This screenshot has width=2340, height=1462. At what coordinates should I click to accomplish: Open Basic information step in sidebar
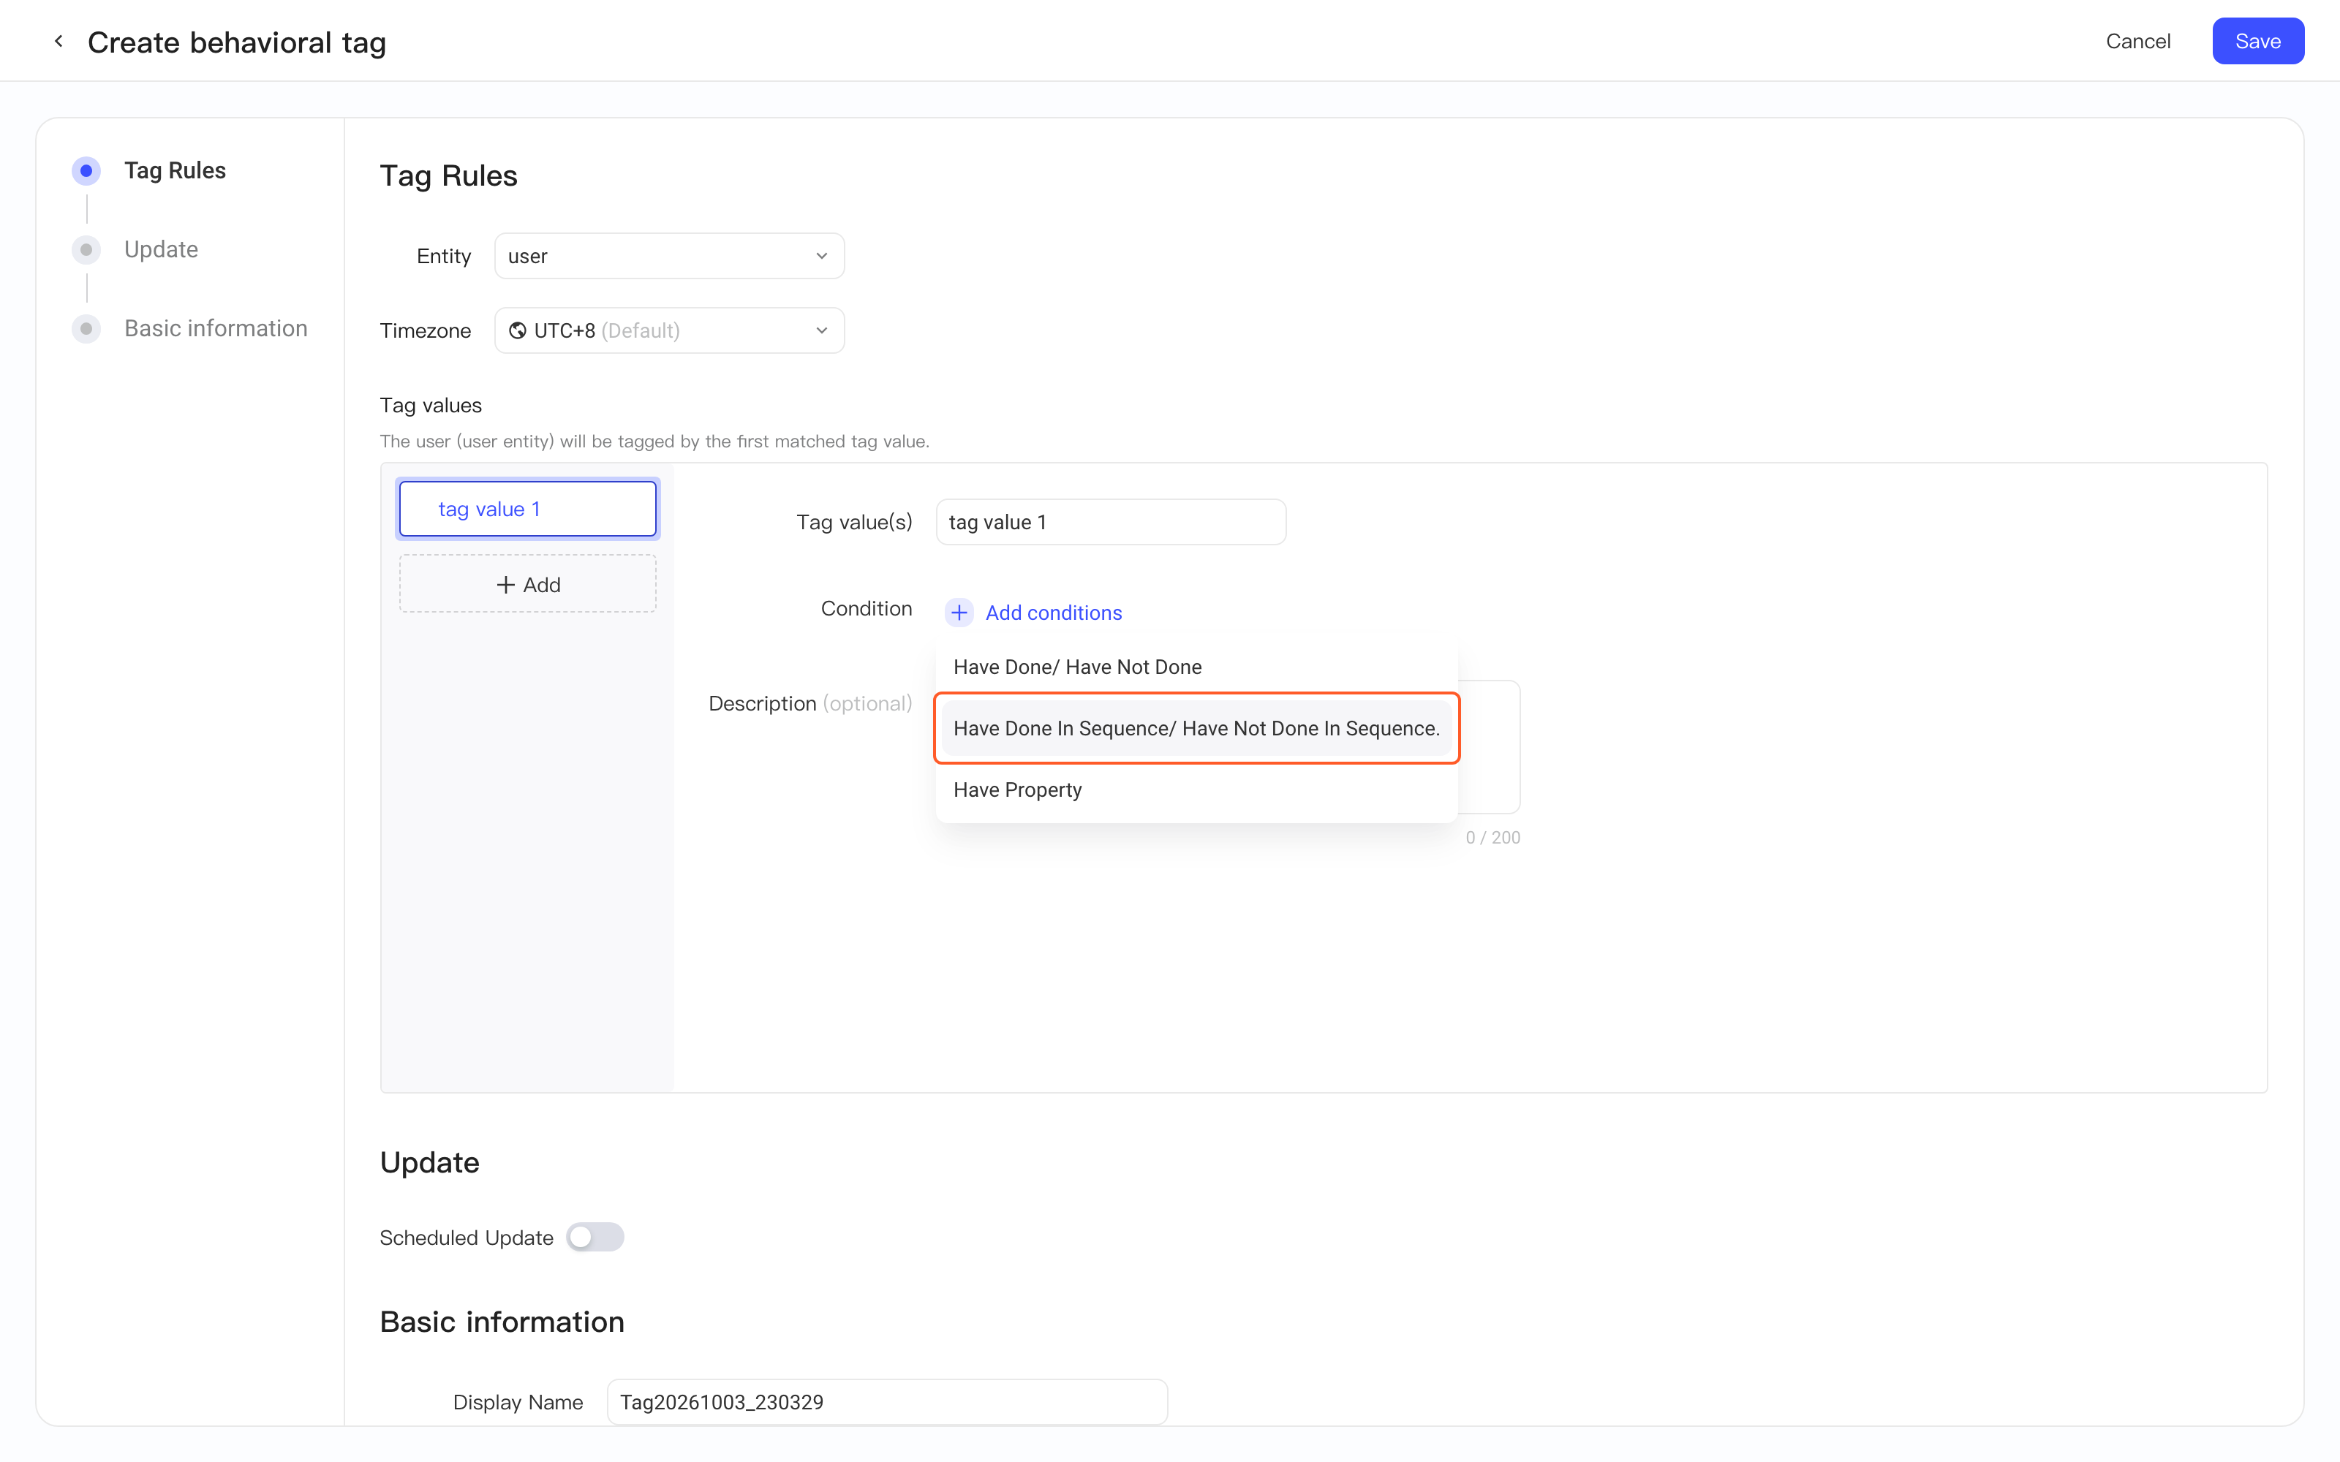[216, 329]
